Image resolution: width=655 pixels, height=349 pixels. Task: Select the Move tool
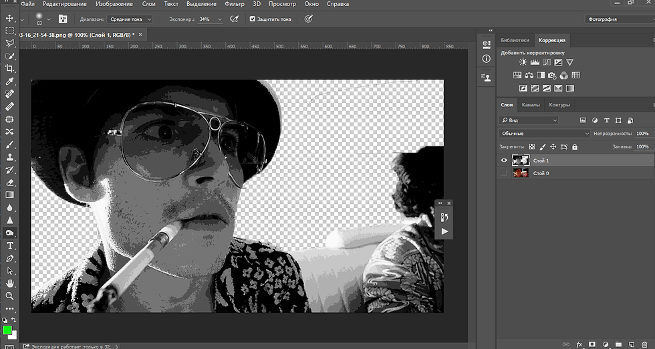[x=9, y=19]
